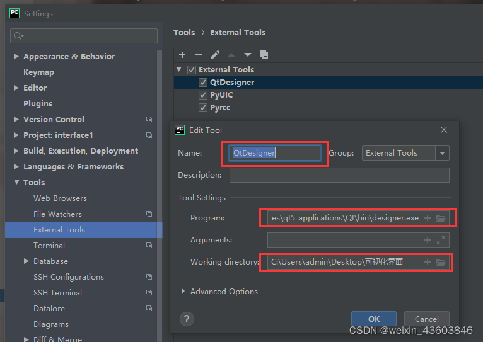Browse for Program file folder icon
This screenshot has height=342, width=483.
[x=441, y=218]
